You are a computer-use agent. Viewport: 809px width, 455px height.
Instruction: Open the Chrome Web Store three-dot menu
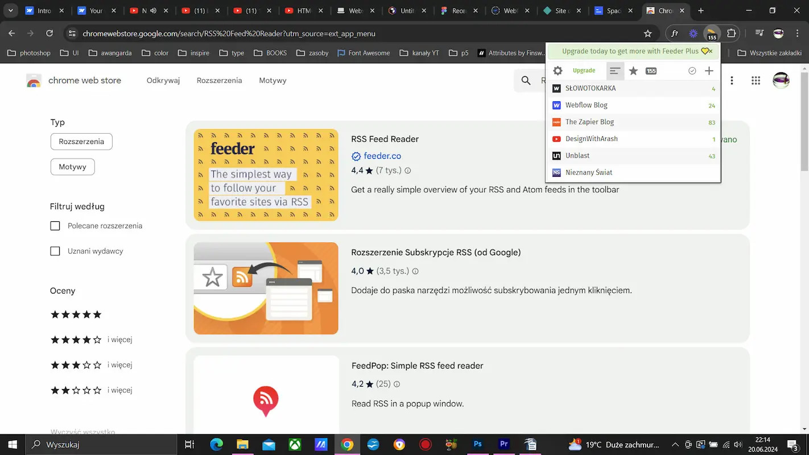point(732,81)
